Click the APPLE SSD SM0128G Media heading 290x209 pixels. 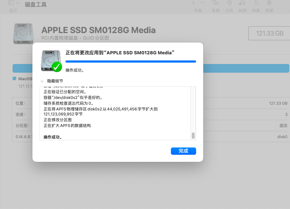98,30
